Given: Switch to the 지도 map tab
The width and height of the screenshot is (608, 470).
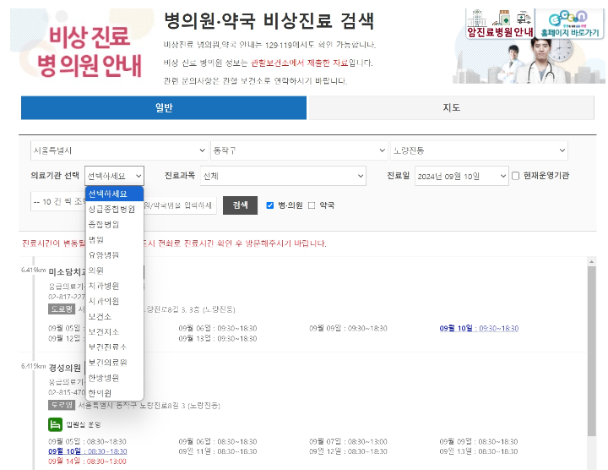Looking at the screenshot, I should 451,107.
